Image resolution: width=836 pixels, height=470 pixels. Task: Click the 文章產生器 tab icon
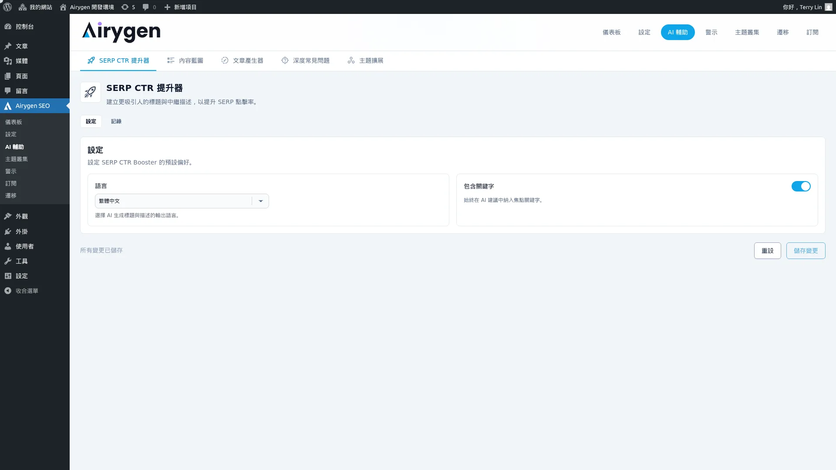coord(225,60)
